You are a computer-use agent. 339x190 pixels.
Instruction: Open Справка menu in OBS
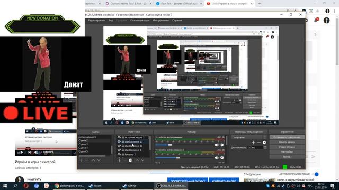[177, 20]
